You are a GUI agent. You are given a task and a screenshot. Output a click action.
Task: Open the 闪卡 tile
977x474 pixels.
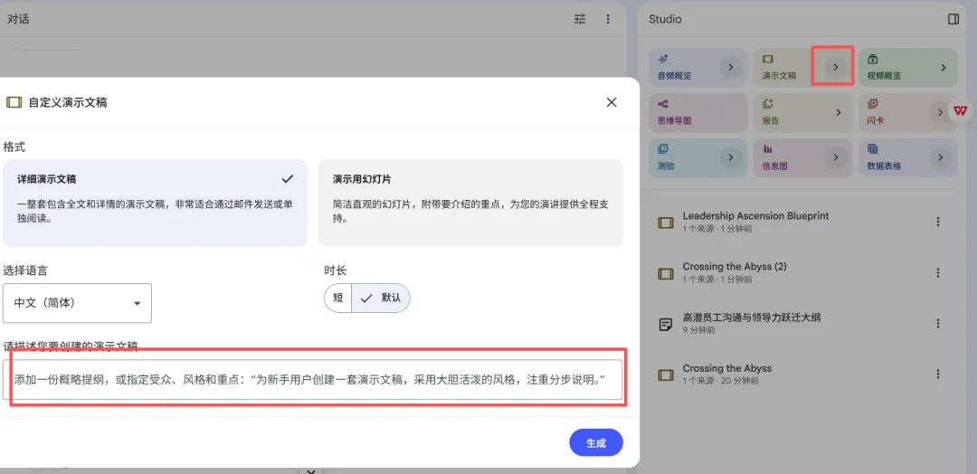[x=908, y=113]
